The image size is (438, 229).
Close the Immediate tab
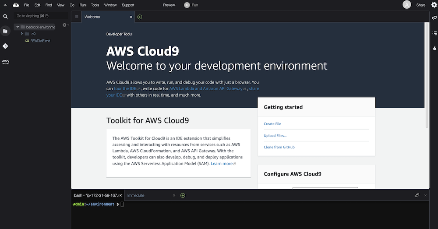pyautogui.click(x=174, y=195)
